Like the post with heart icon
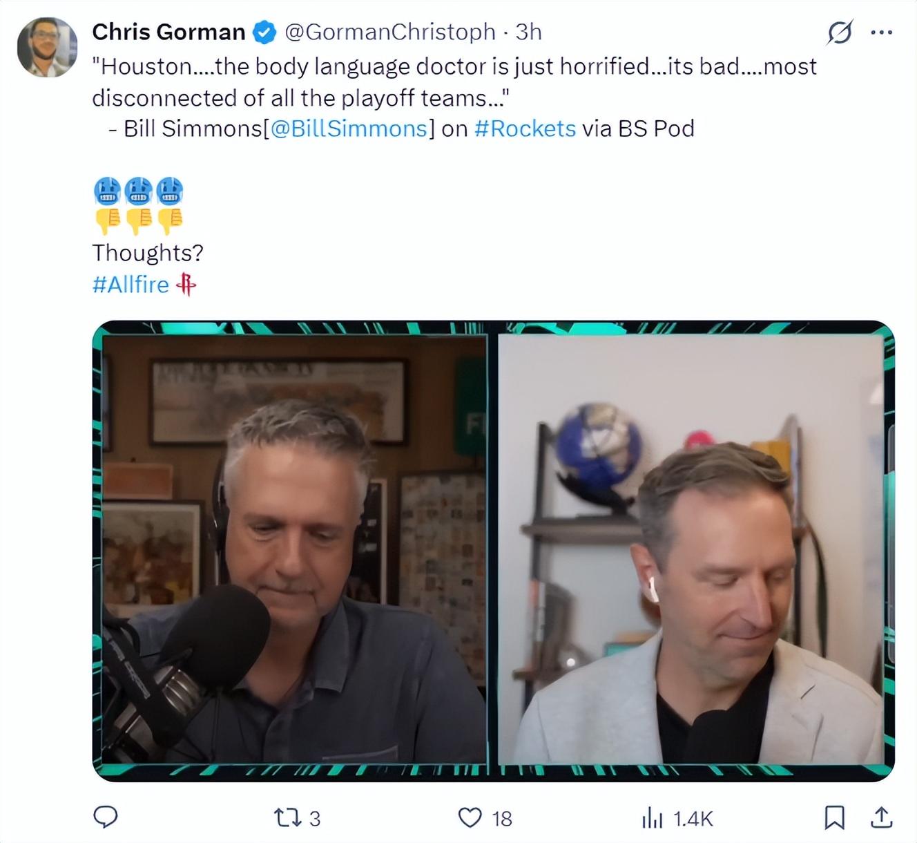Screen dimensions: 917x843 click(x=470, y=818)
